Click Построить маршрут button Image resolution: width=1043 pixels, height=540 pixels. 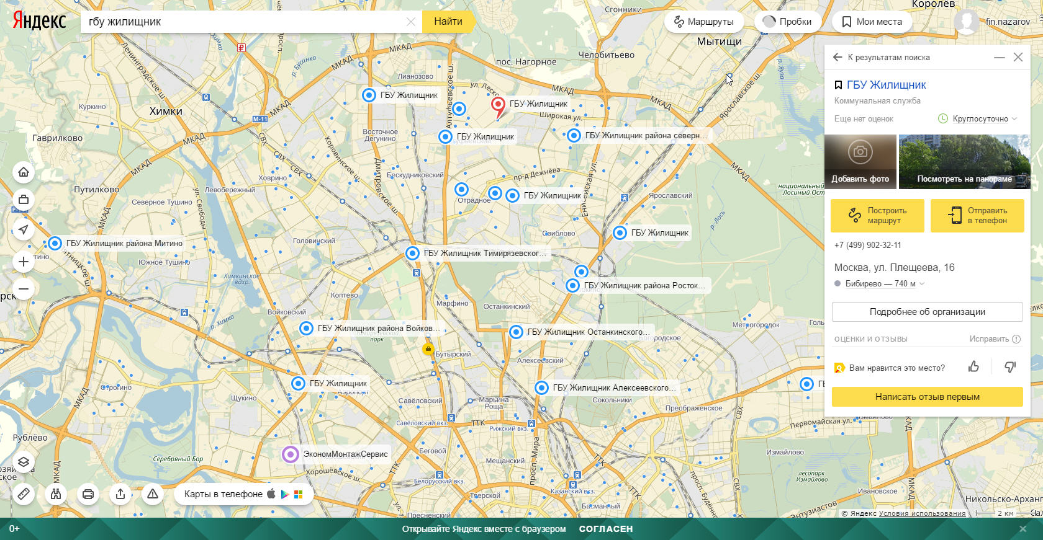coord(877,215)
